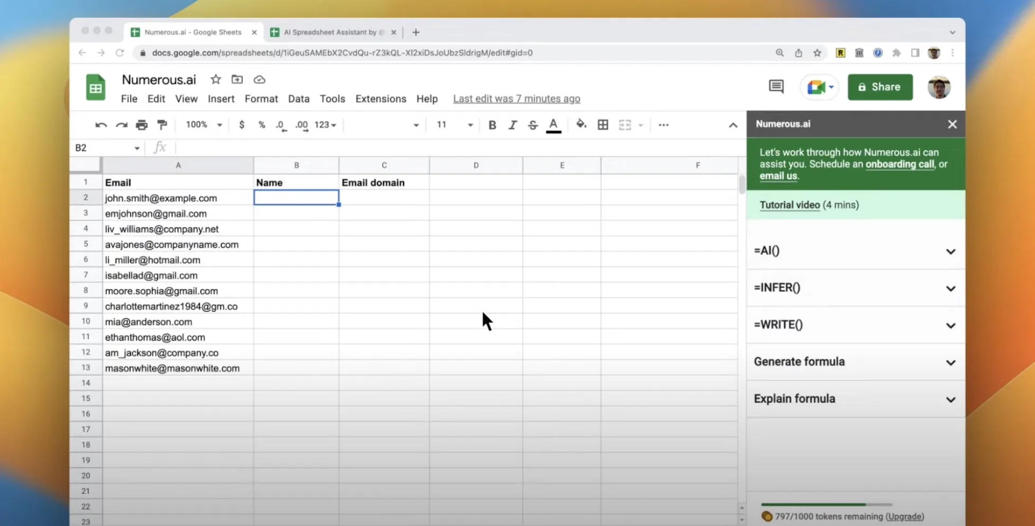Toggle italic formatting

coord(512,125)
